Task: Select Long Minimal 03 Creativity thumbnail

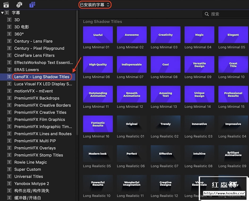Action: pos(166,35)
